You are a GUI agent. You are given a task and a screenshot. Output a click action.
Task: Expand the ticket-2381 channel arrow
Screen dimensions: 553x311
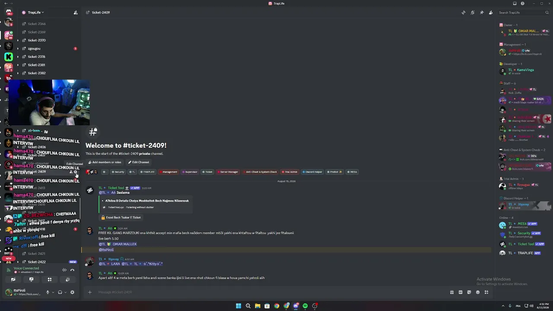18,65
